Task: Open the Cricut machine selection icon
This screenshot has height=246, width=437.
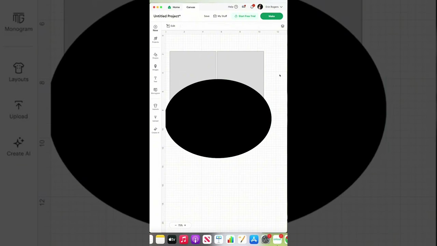Action: point(244,7)
